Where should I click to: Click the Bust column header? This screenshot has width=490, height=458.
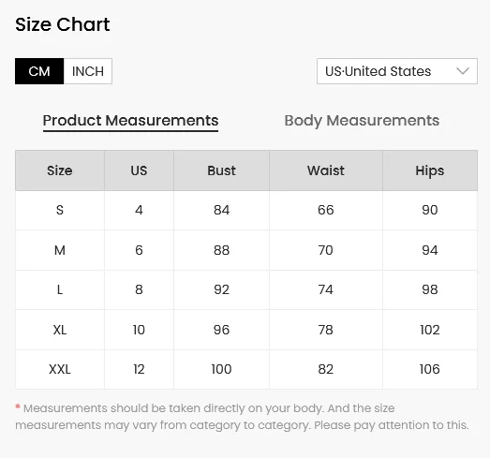pos(221,170)
